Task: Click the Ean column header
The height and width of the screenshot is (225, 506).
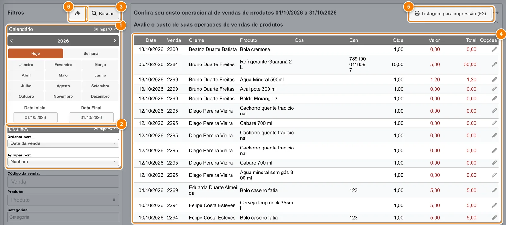Action: 354,40
